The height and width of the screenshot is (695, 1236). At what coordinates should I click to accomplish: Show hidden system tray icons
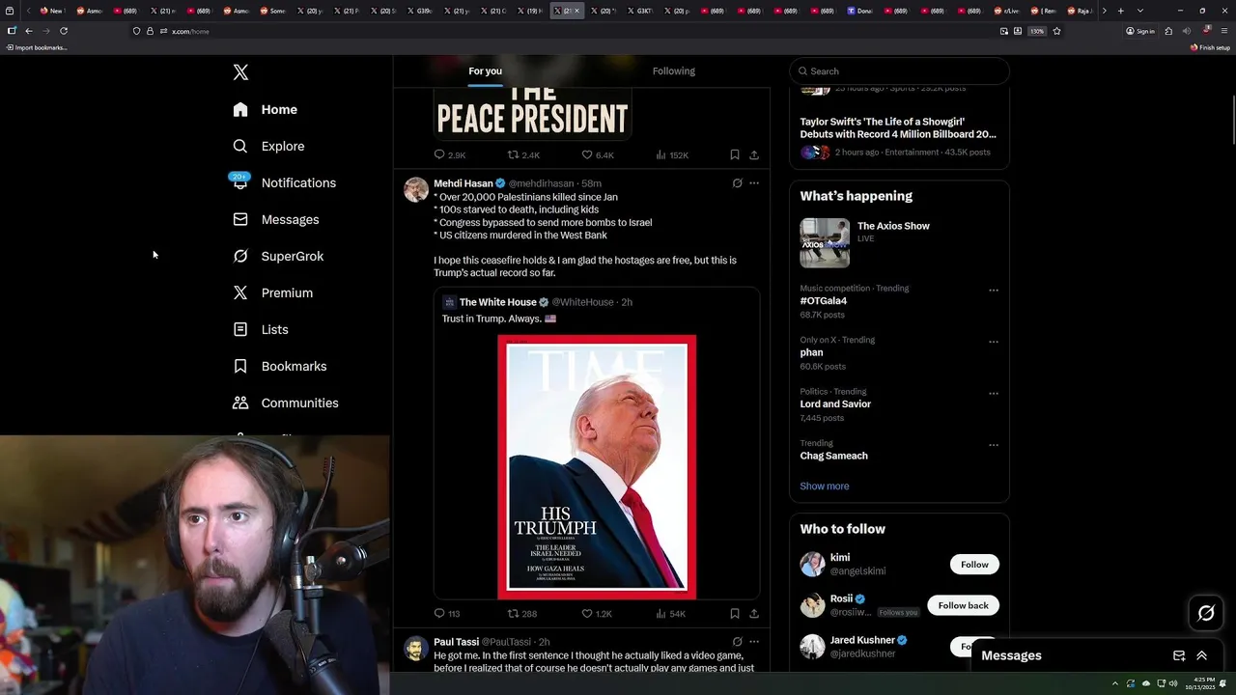(x=1115, y=683)
